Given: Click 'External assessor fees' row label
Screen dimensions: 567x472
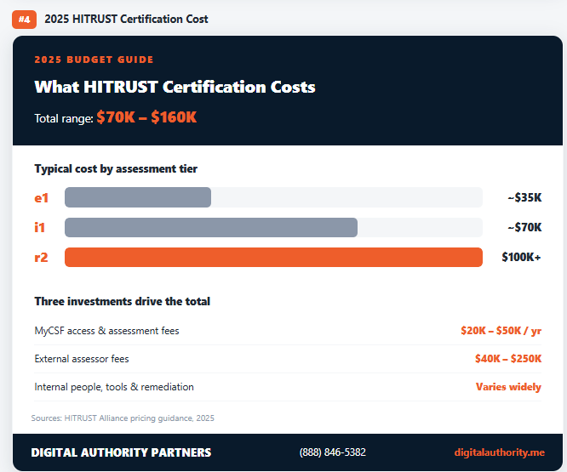Looking at the screenshot, I should pos(82,359).
